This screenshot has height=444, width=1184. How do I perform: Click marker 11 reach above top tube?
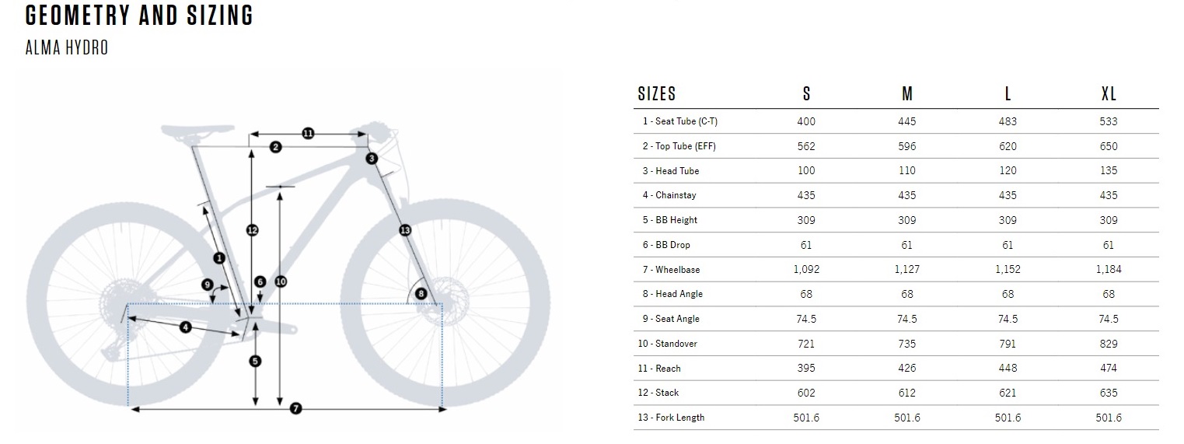click(x=308, y=133)
